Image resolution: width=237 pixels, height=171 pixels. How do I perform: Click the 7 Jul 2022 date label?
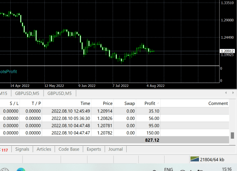point(121,86)
